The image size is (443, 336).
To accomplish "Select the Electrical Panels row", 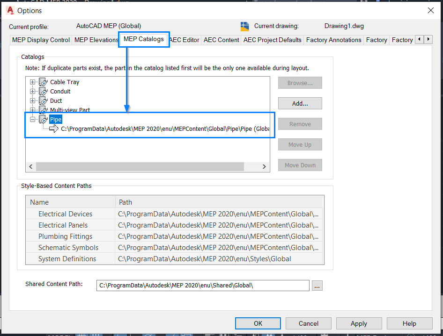I will tap(175, 225).
